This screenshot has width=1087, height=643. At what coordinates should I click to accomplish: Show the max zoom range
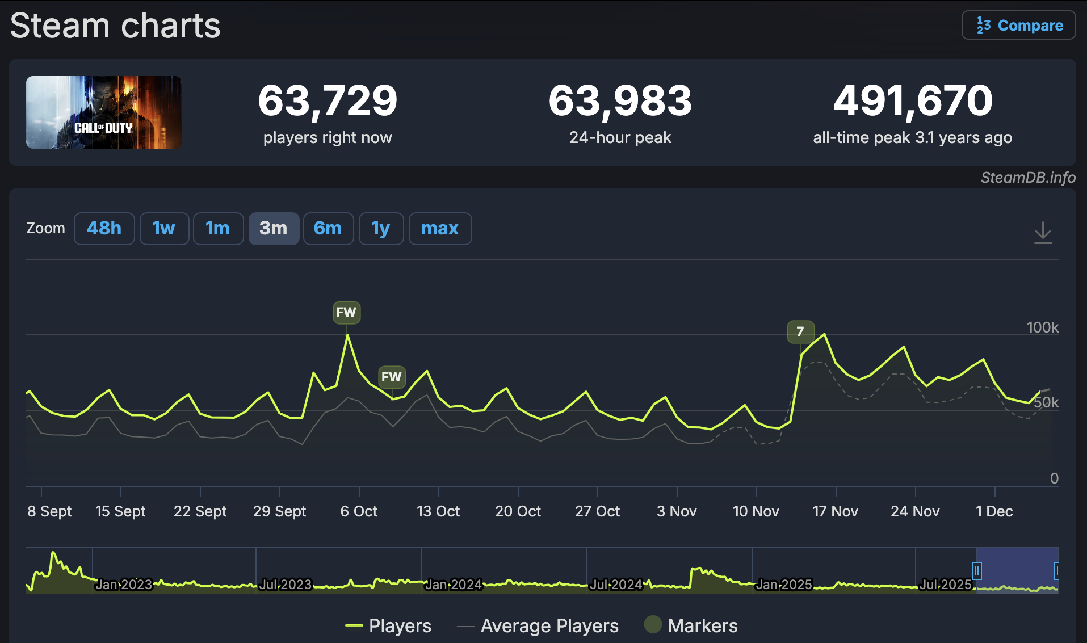440,229
